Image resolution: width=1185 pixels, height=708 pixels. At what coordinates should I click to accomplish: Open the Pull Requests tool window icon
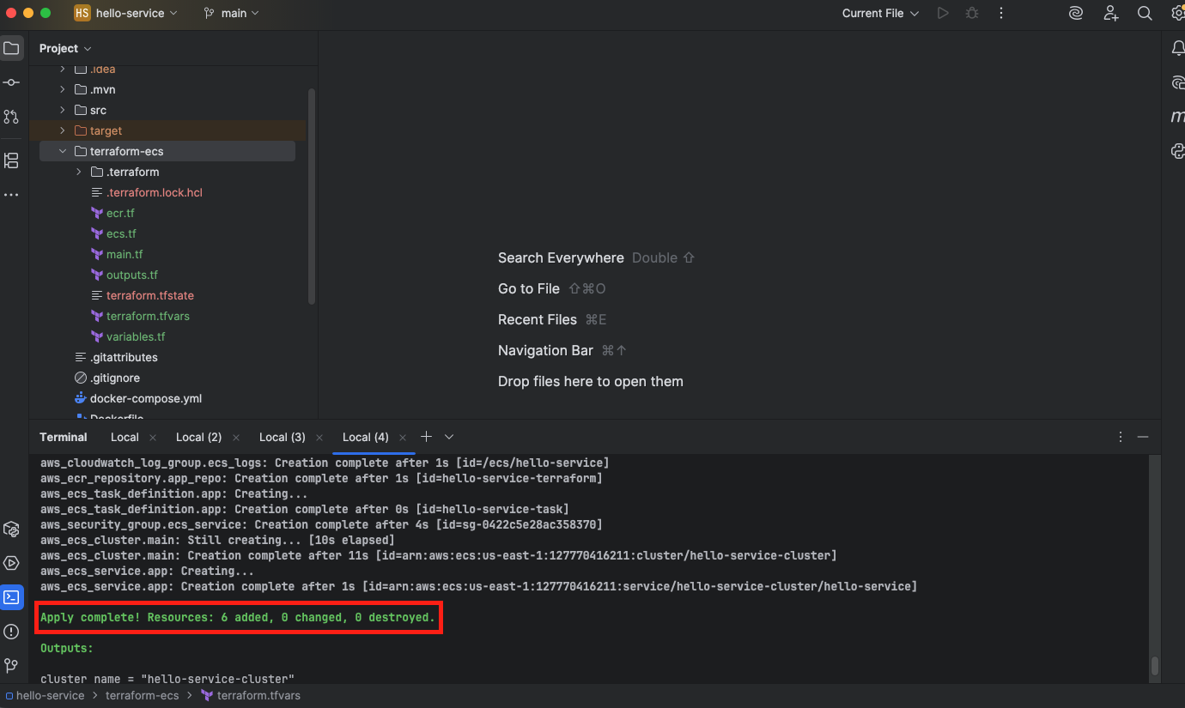pos(11,116)
